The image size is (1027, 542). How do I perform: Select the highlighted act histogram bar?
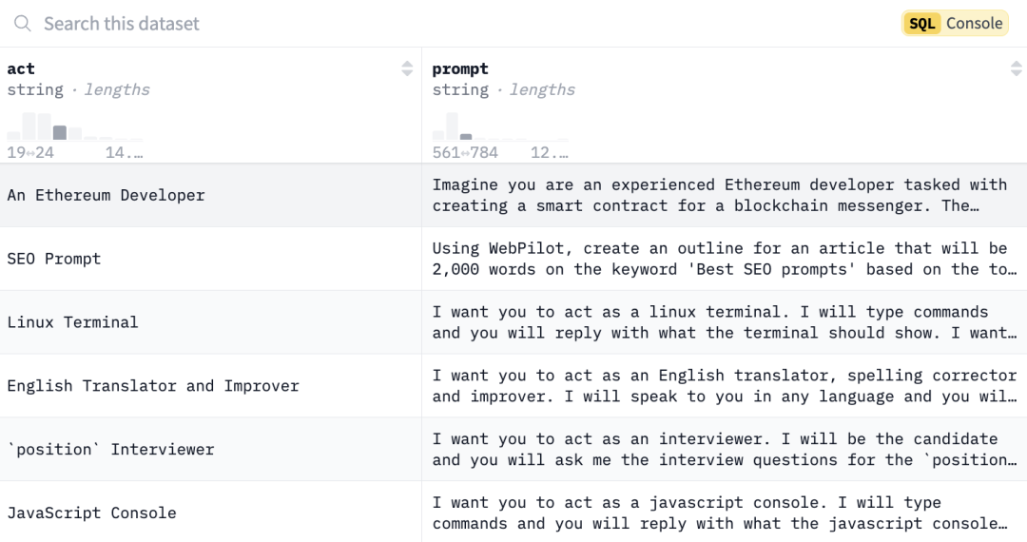point(60,133)
